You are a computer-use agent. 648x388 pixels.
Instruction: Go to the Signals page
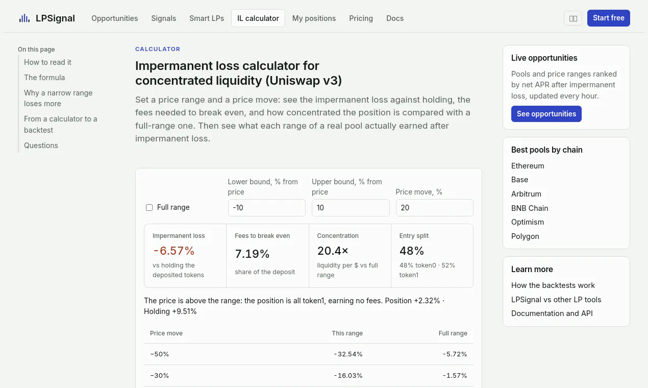(x=164, y=18)
